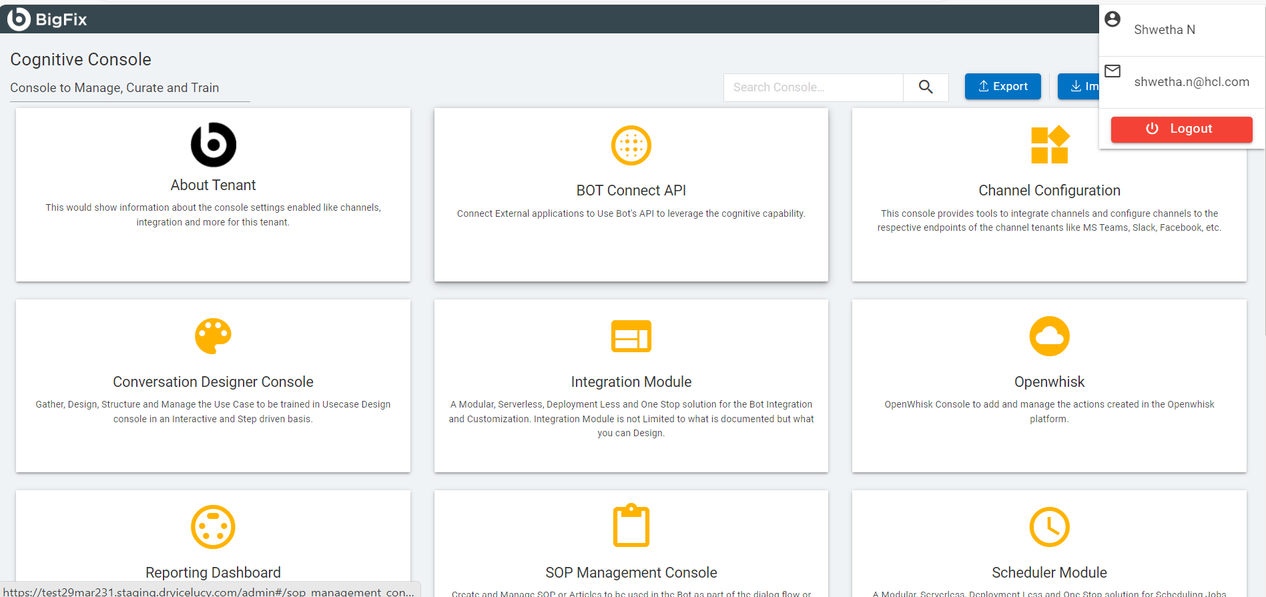Image resolution: width=1266 pixels, height=597 pixels.
Task: Click the Import button
Action: point(1078,86)
